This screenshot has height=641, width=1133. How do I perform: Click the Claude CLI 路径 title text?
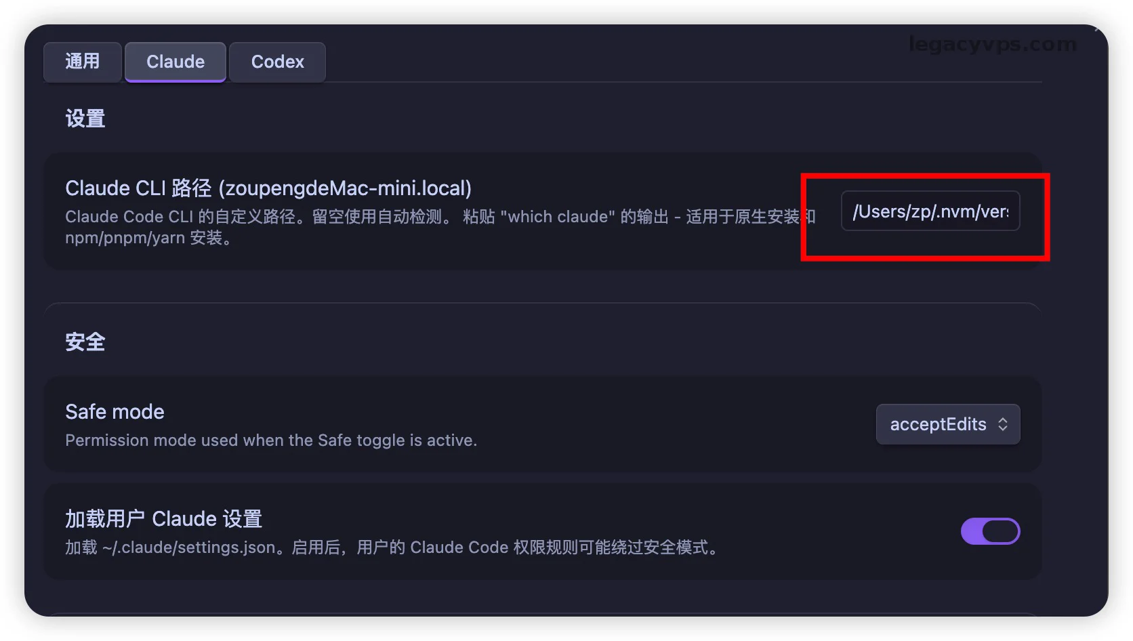coord(268,188)
